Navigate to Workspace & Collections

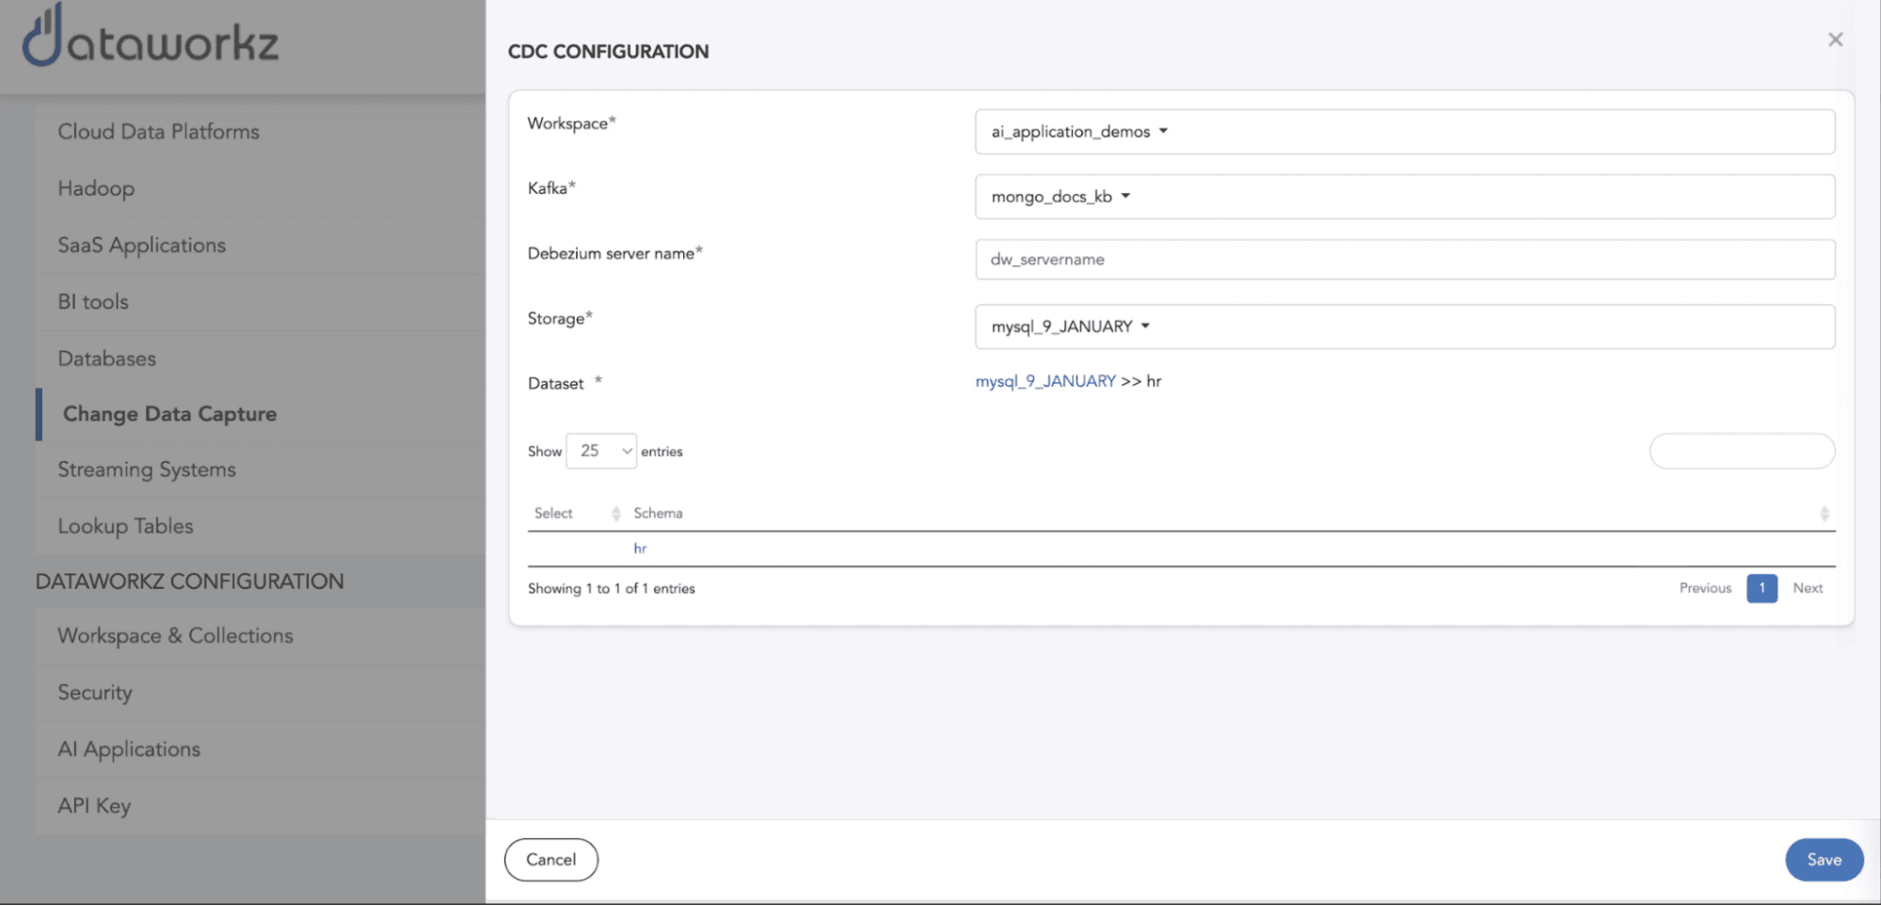tap(175, 636)
